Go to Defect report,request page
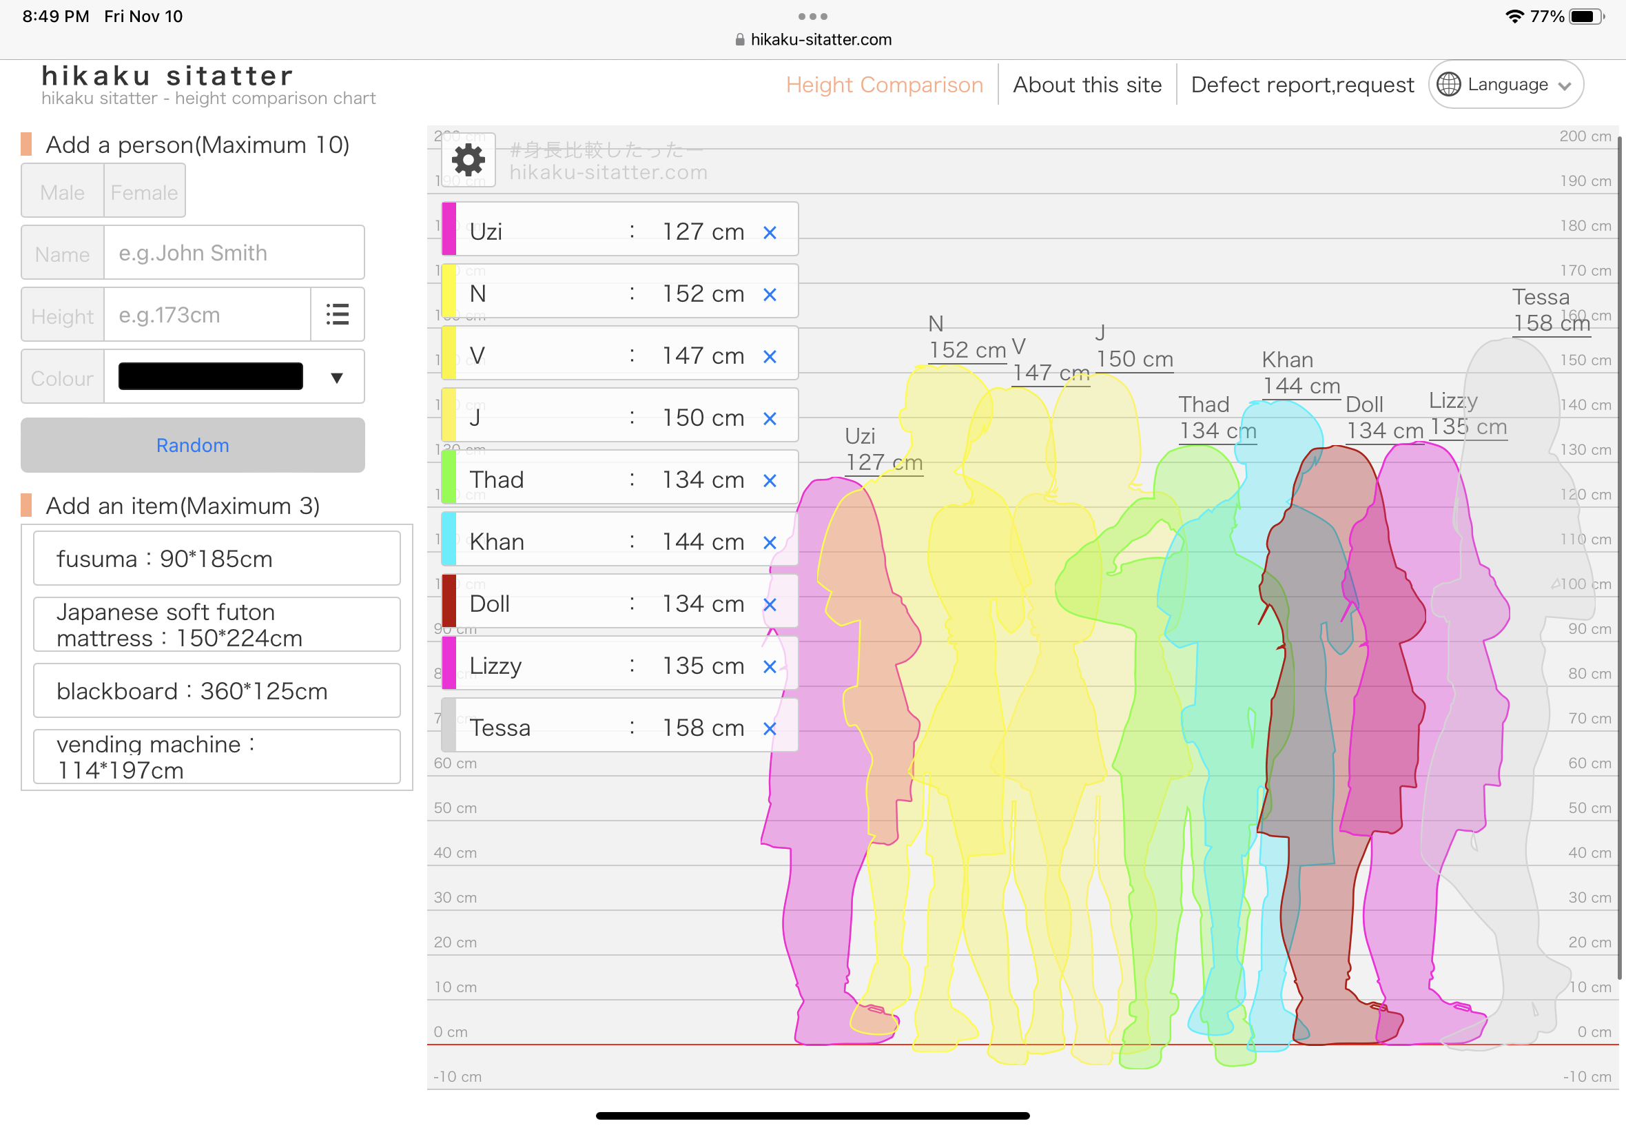This screenshot has height=1130, width=1626. pos(1301,84)
